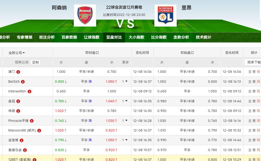The image size is (261, 161).
Task: Expand the 更多 dropdown in the 皇冠 row
Action: pos(125,101)
